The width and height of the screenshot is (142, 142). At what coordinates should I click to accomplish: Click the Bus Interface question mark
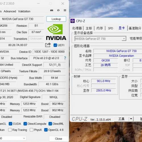(x=65, y=58)
